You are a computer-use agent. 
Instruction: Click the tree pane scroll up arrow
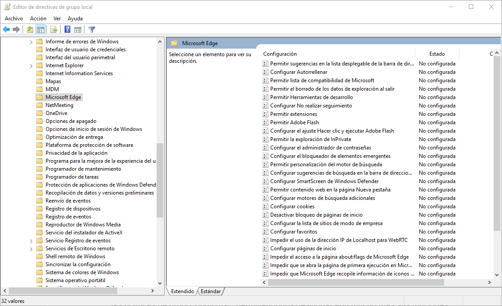pyautogui.click(x=160, y=42)
